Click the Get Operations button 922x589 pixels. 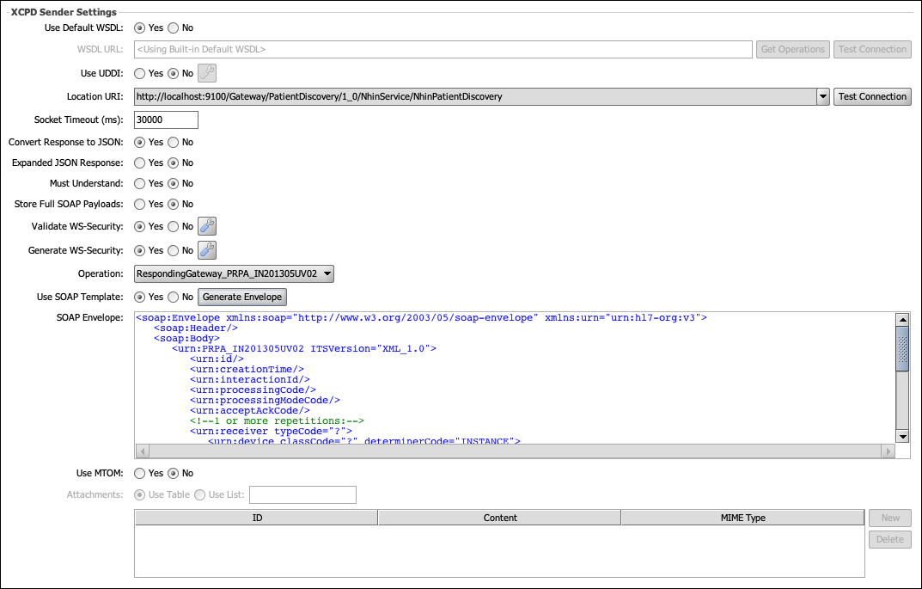point(792,49)
